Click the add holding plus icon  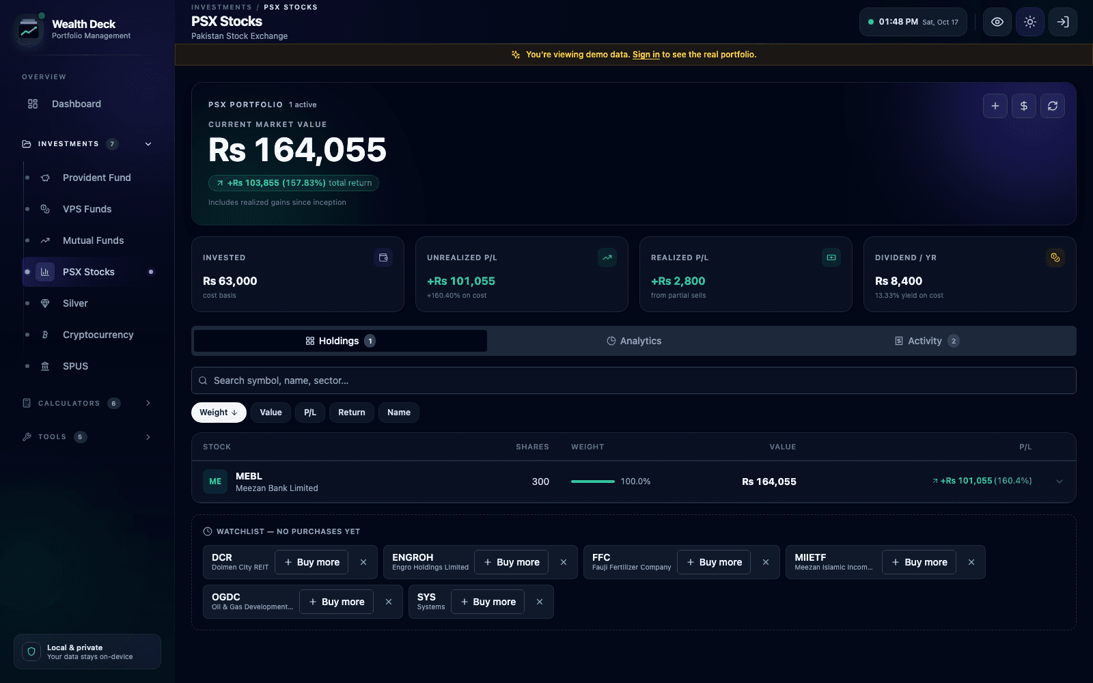coord(995,106)
